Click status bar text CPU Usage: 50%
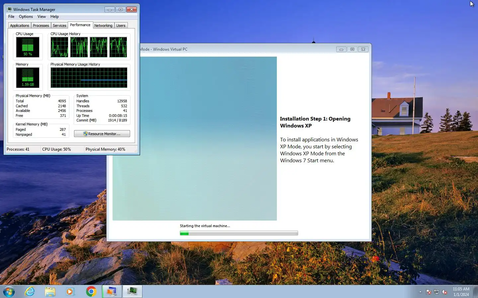478x298 pixels. [x=56, y=149]
